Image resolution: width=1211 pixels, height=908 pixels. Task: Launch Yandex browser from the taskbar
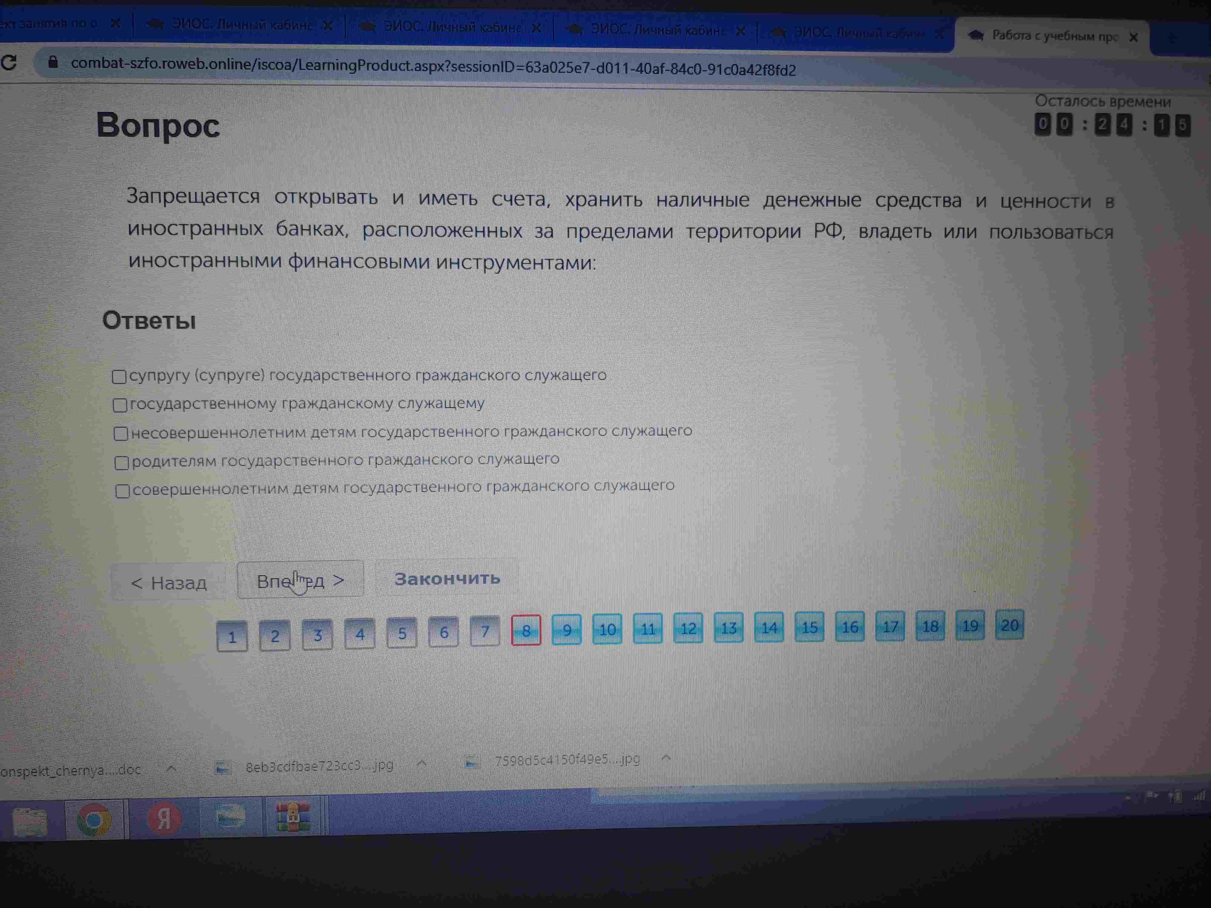tap(164, 819)
